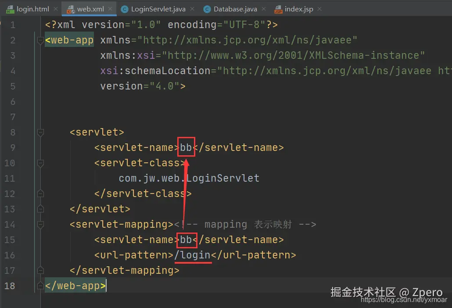Viewport: 452px width, 308px height.
Task: Click the xmlns:xsi attribute value
Action: [x=293, y=55]
